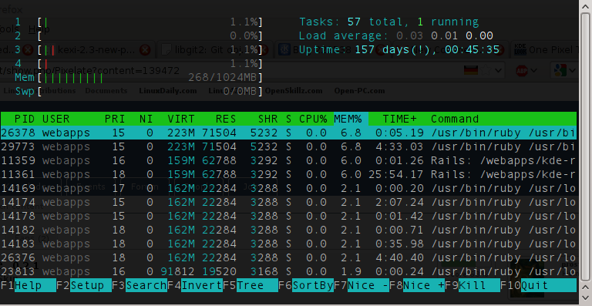The image size is (592, 306).
Task: Open the LinuxDaily.com bookmark in Firefox
Action: [x=167, y=91]
